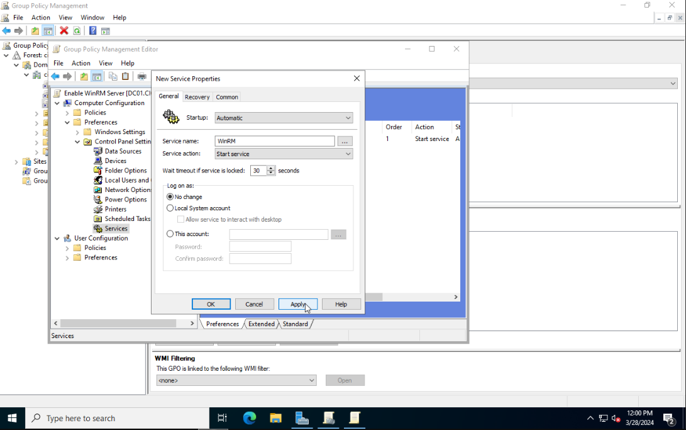Select No change radio button

coord(170,196)
